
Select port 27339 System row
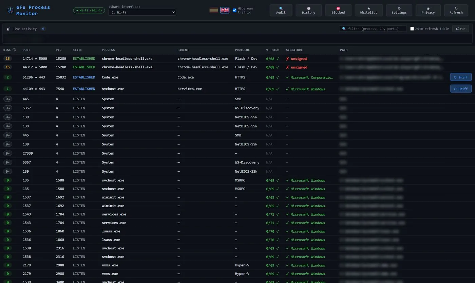pos(237,153)
